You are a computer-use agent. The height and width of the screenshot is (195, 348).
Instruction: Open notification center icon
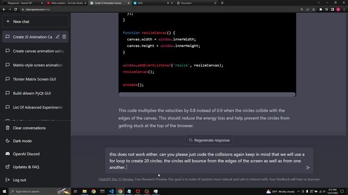[342, 191]
